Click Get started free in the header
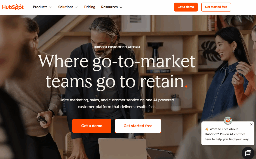 216,7
